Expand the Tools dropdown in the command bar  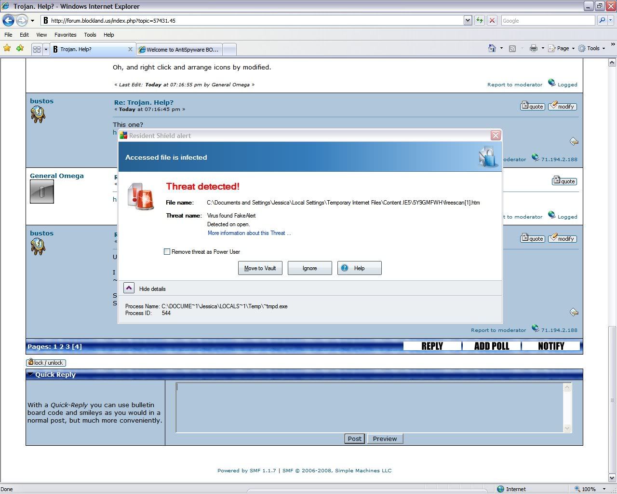pos(593,48)
